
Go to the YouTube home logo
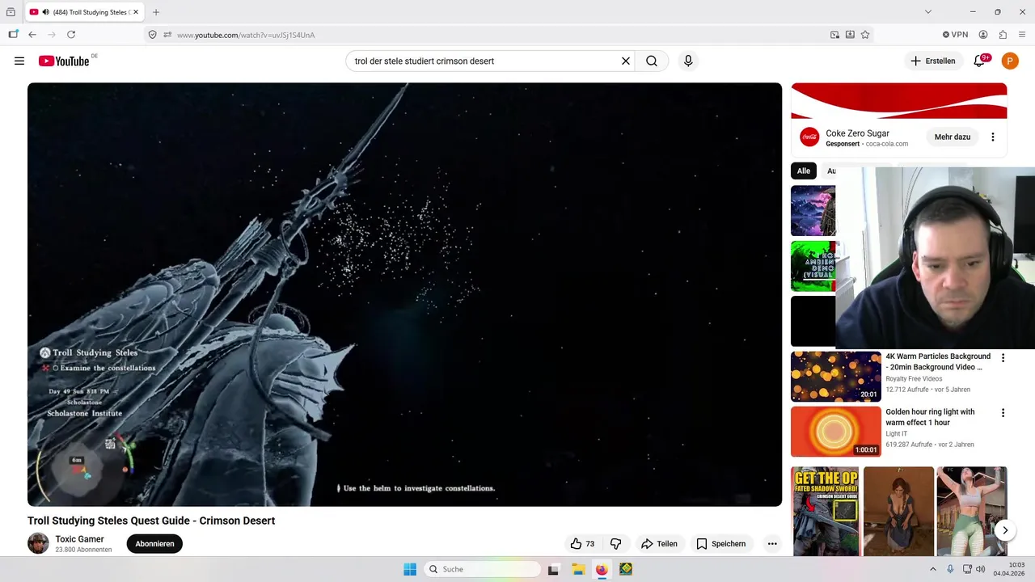point(64,61)
